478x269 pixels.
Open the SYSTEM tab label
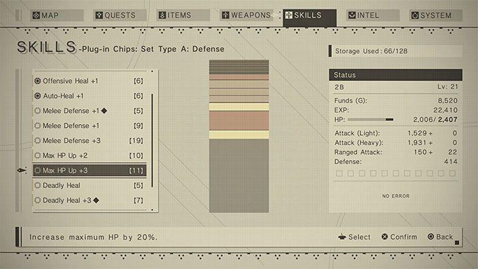pos(438,15)
